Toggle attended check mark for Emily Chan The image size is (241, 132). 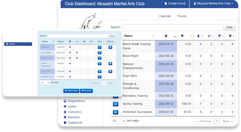coord(77,58)
